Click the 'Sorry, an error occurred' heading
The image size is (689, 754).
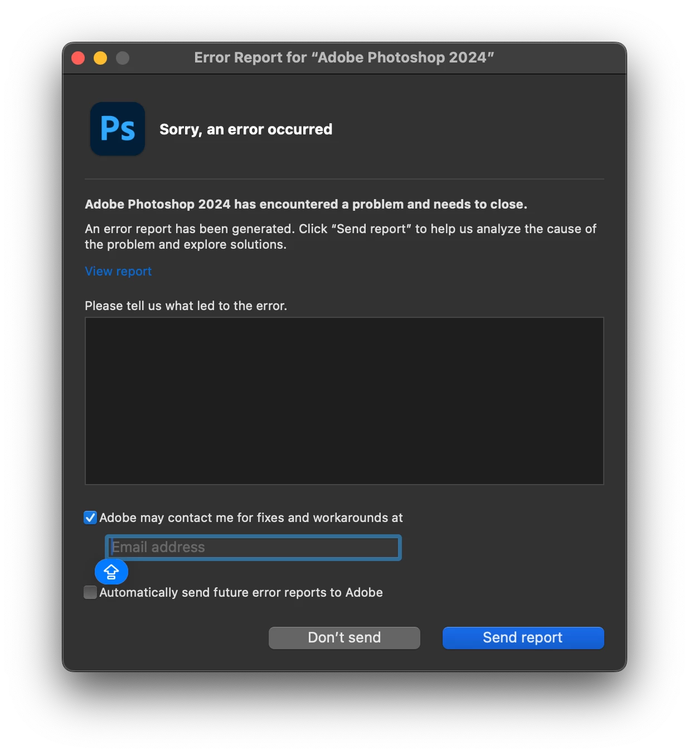pos(246,129)
